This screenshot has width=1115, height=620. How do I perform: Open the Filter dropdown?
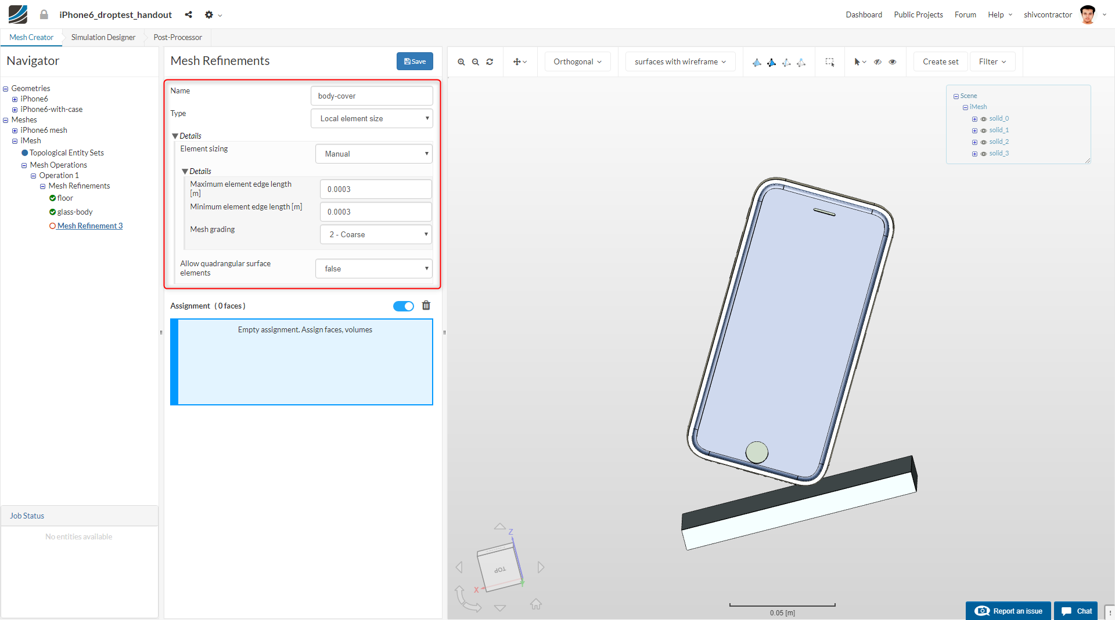(992, 61)
